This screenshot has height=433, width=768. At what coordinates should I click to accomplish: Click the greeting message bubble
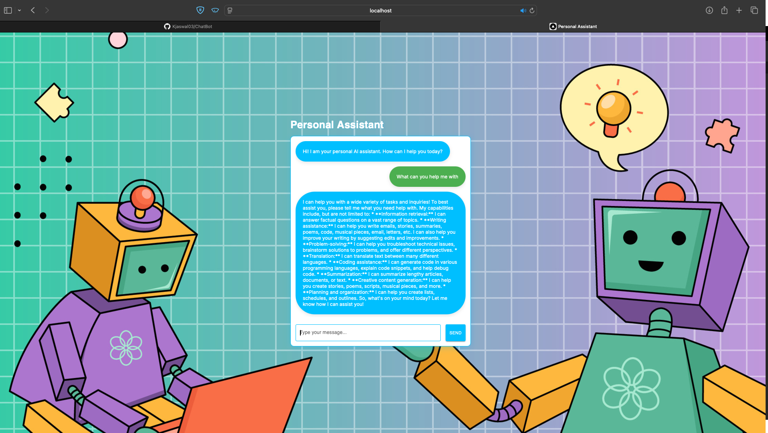pyautogui.click(x=373, y=152)
